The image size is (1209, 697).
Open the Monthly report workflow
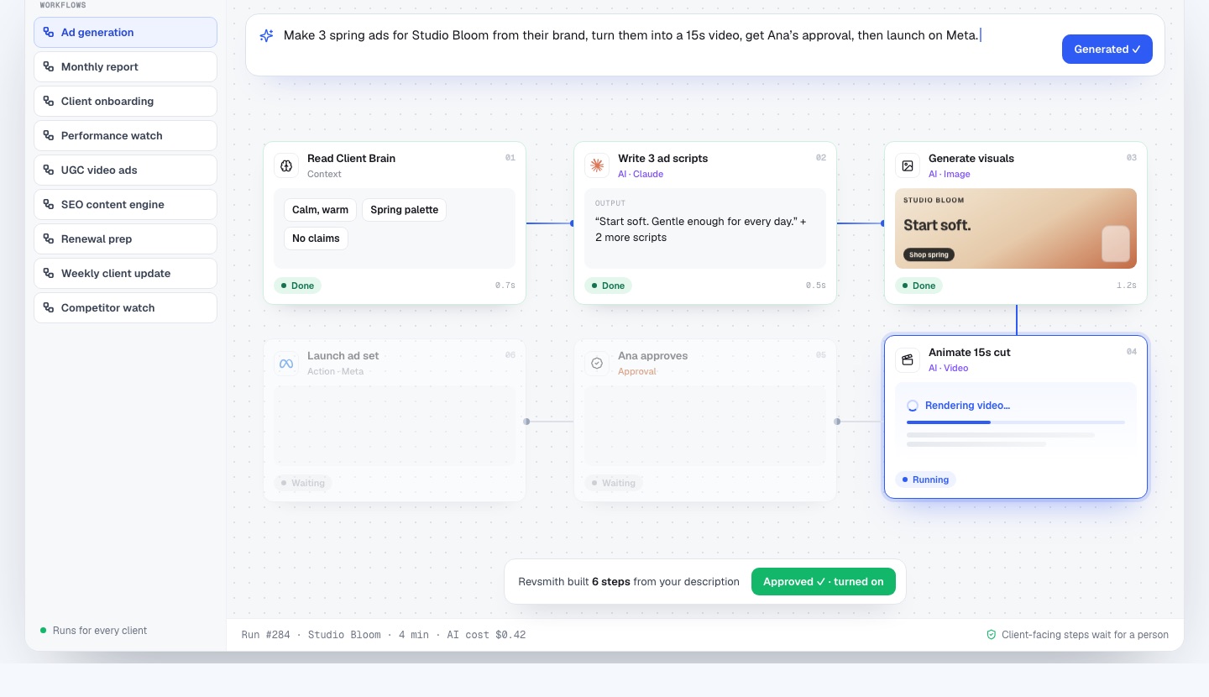125,66
